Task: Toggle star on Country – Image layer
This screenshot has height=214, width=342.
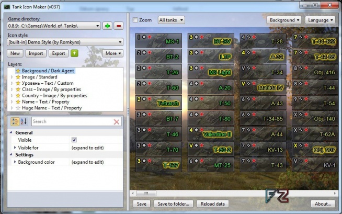Action: (x=18, y=96)
